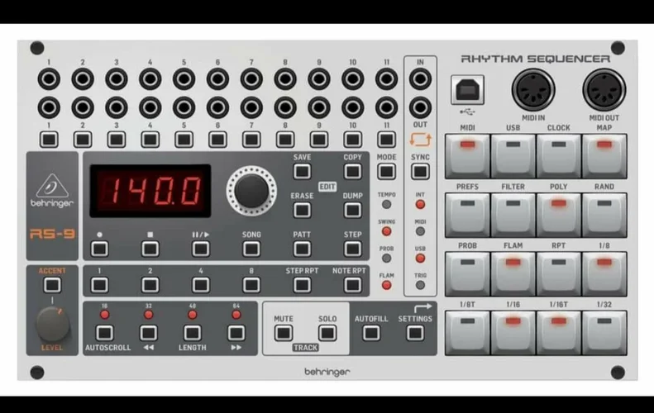Select the 1/16T triplet pad
This screenshot has width=654, height=413.
[x=558, y=333]
